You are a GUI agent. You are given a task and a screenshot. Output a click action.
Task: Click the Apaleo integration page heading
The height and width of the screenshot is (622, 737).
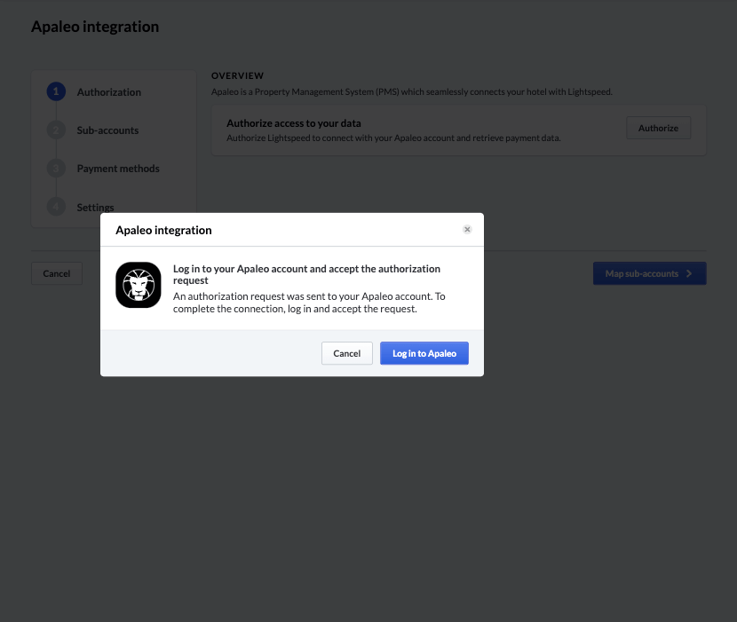point(95,26)
